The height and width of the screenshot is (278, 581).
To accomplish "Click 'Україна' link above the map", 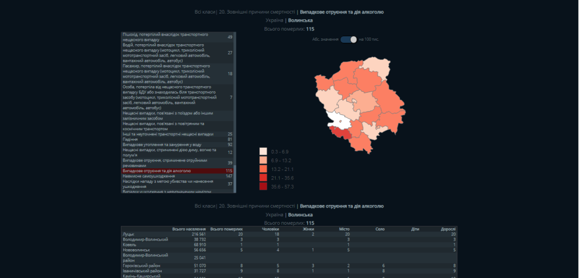I will (x=274, y=20).
